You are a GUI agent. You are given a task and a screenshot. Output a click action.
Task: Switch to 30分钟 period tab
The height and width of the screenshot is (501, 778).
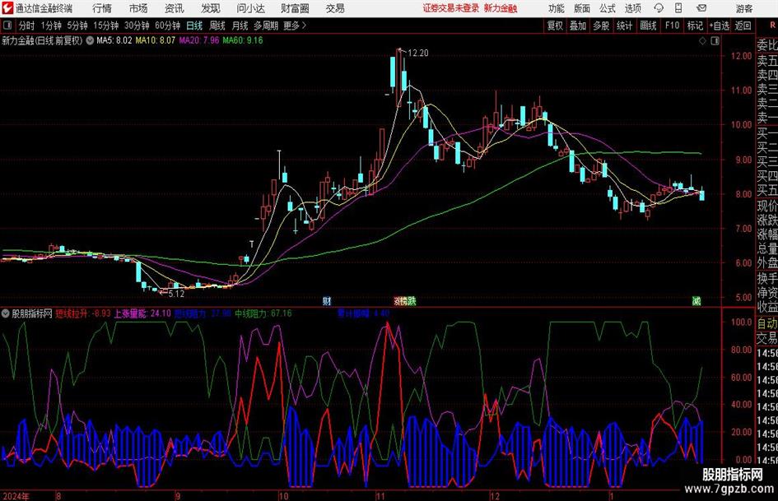pos(137,26)
